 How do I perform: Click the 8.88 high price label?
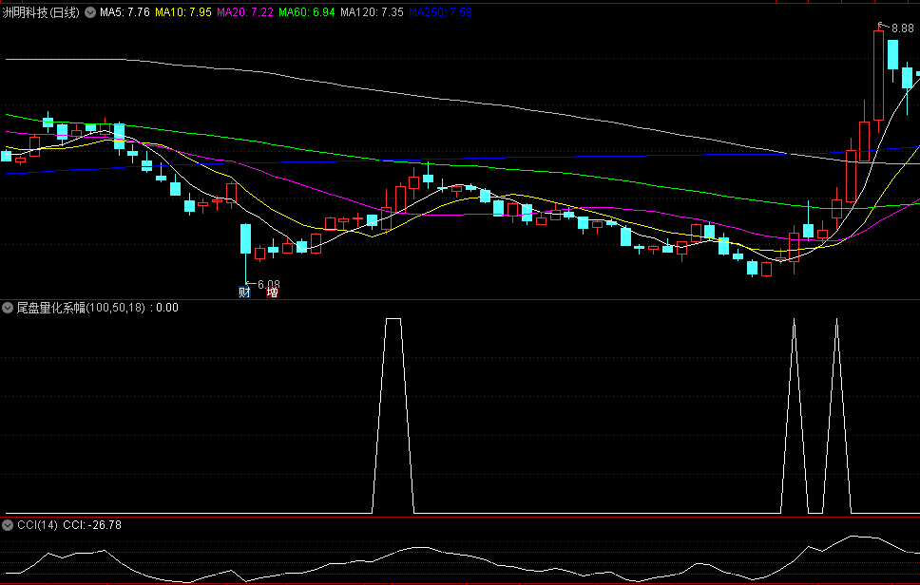(902, 28)
